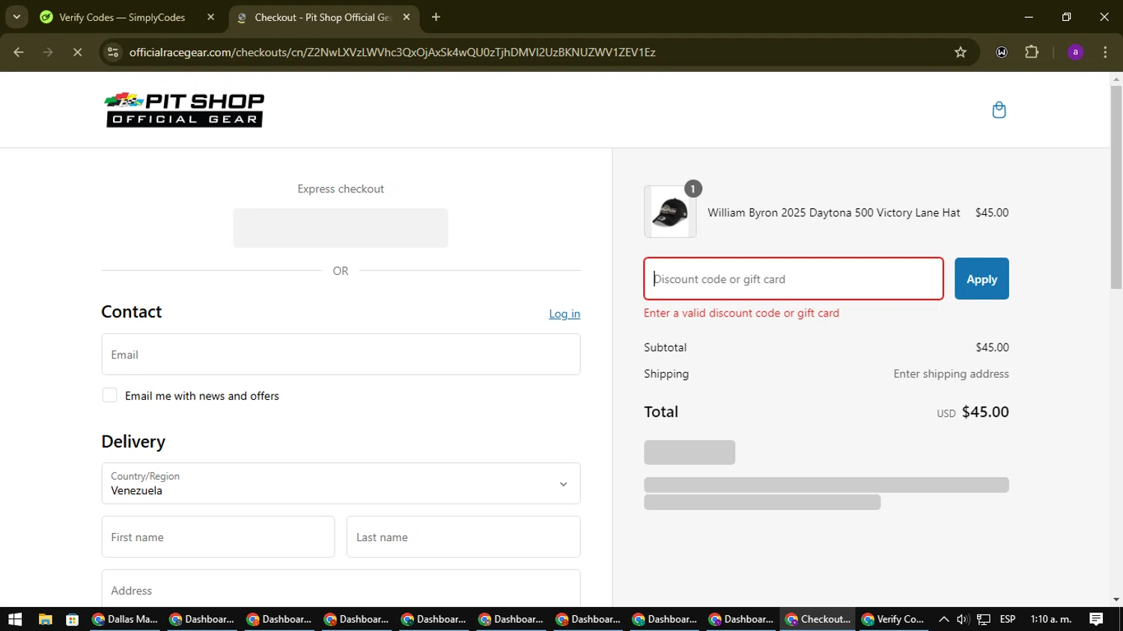Click the USD $45.00 total amount
Viewport: 1123px width, 631px height.
pyautogui.click(x=973, y=412)
